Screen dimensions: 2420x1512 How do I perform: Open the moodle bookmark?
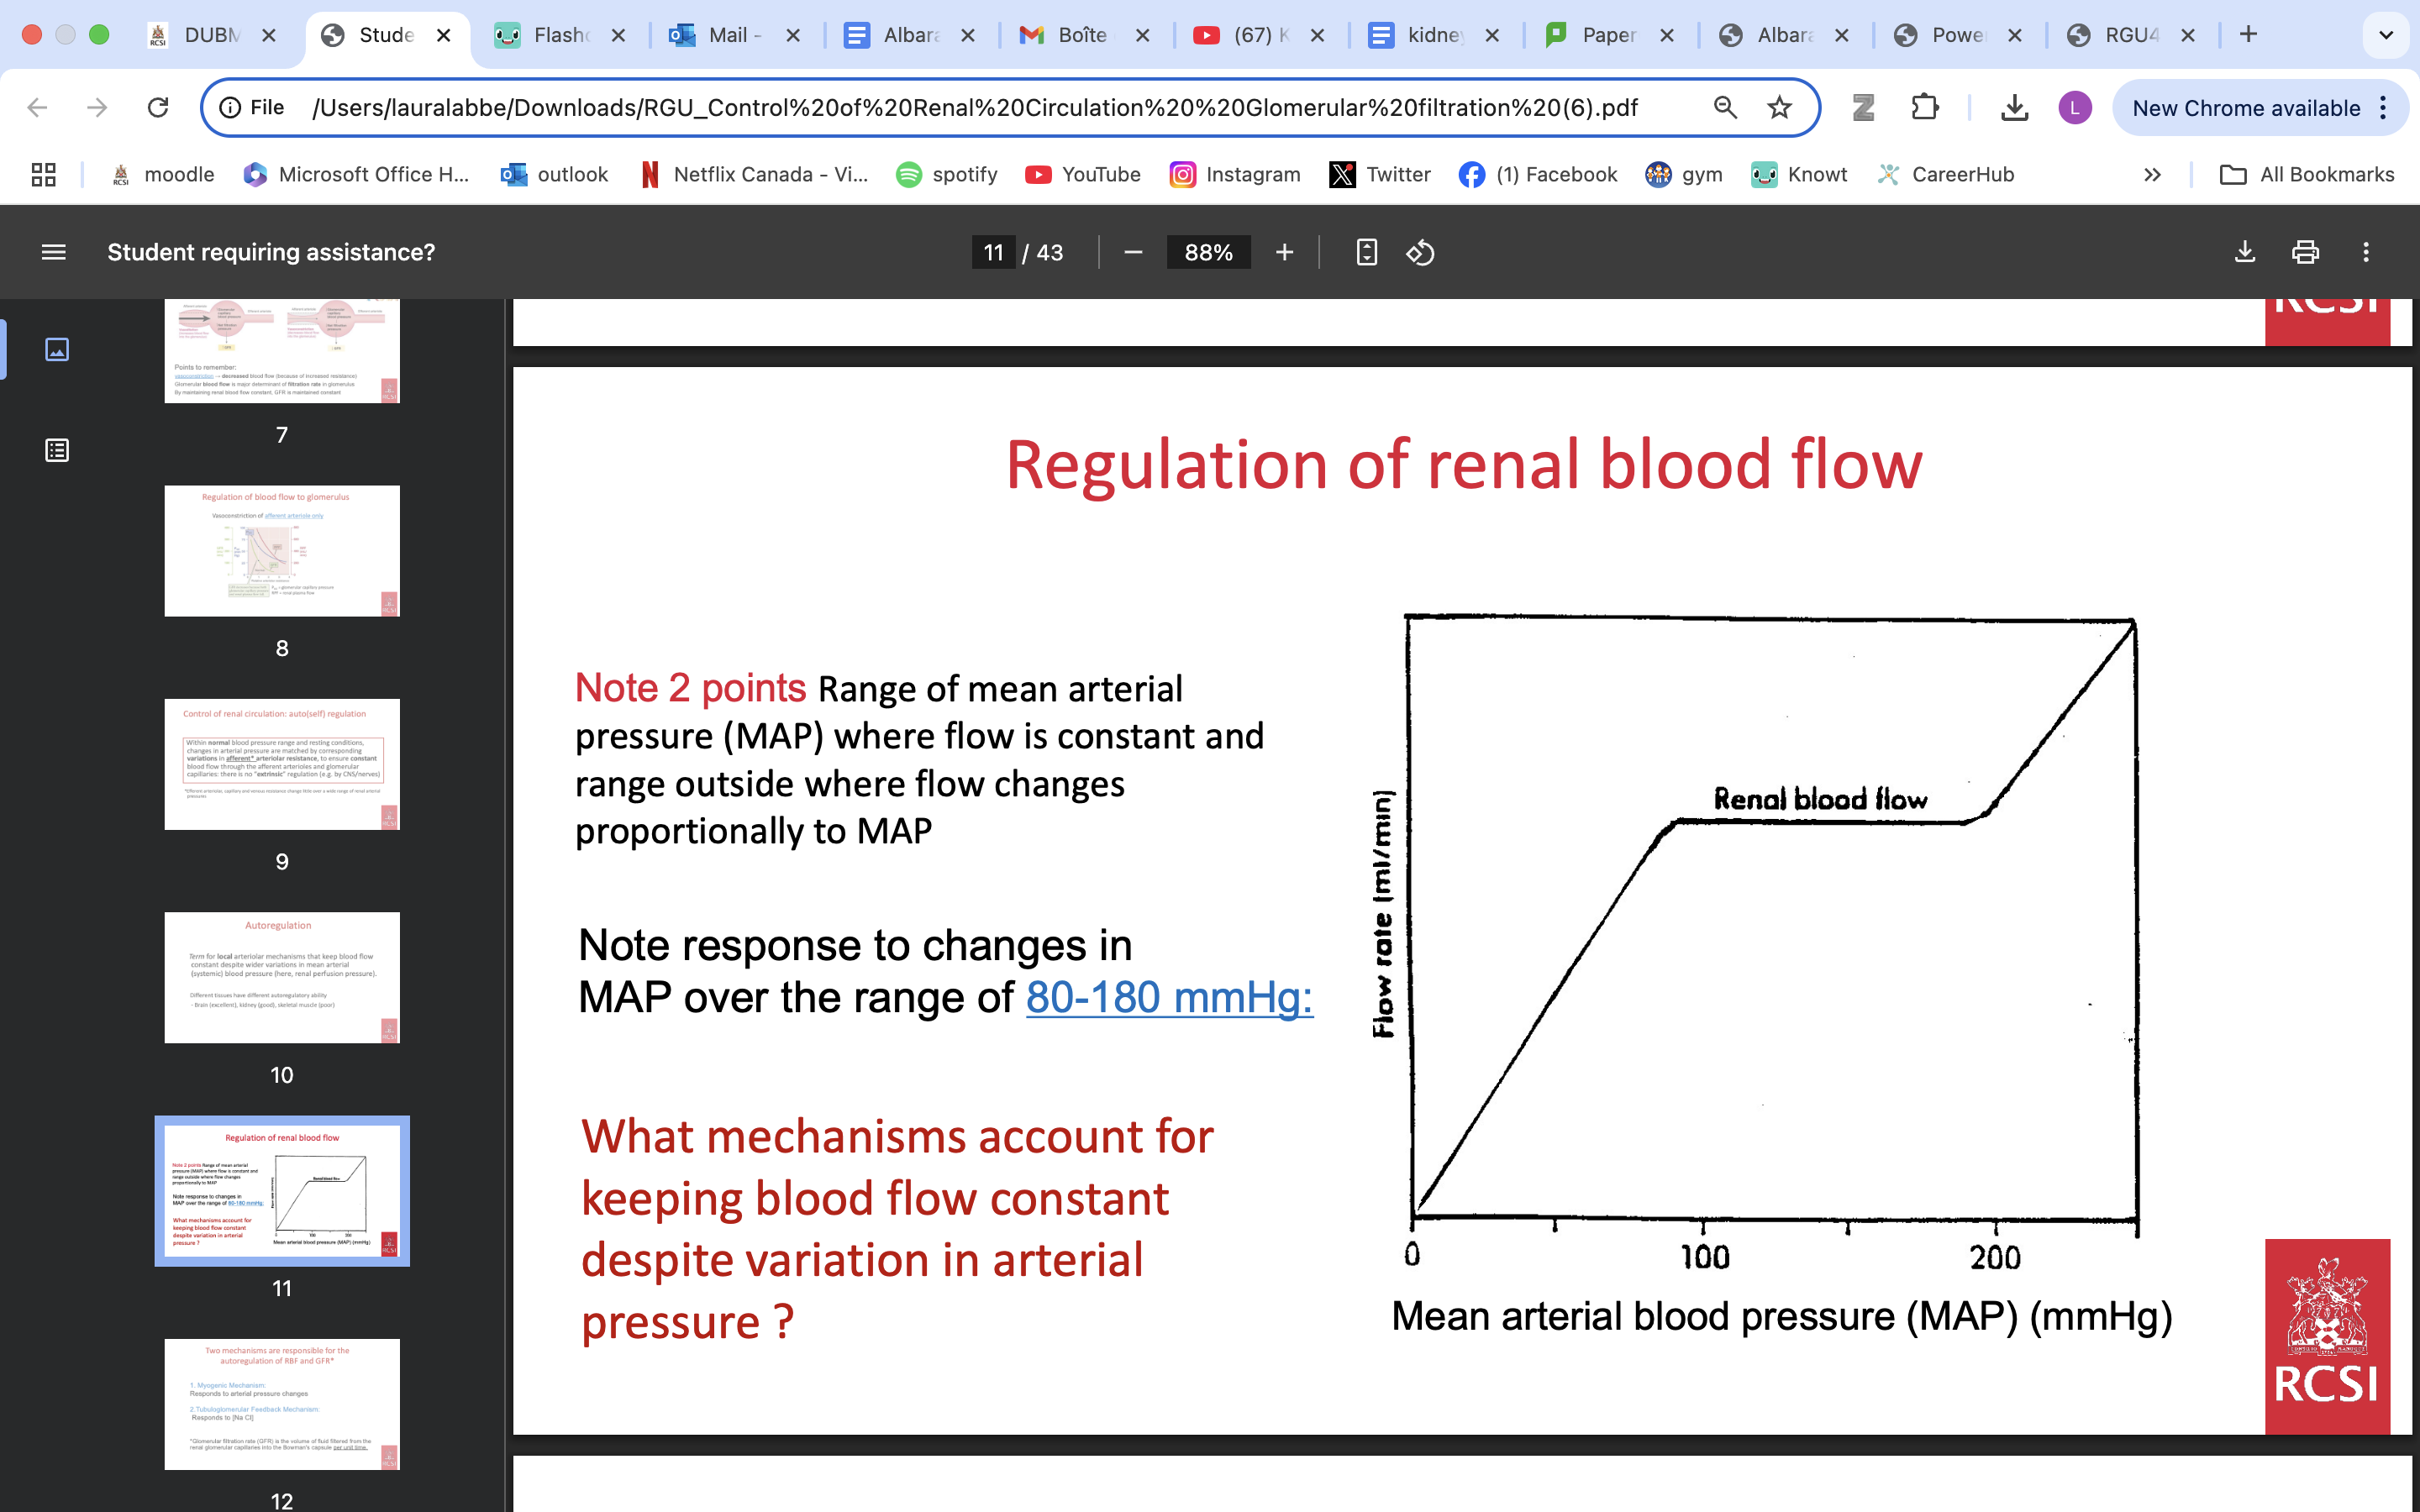coord(163,174)
